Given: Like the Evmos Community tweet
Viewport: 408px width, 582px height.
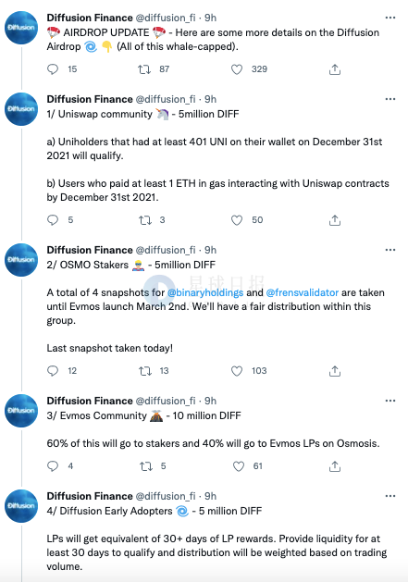Looking at the screenshot, I should (x=239, y=466).
